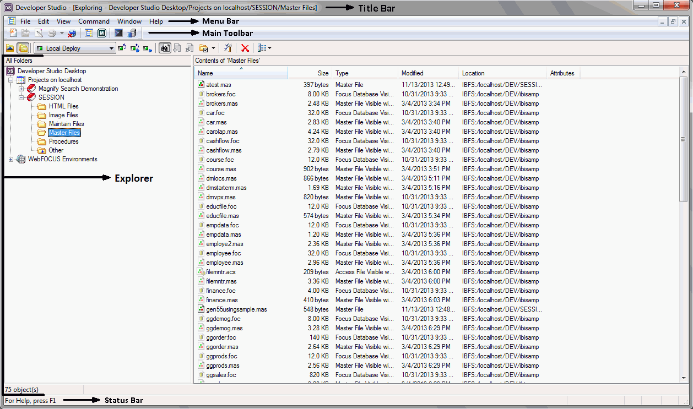
Task: Click the application icon left of File menu
Action: coord(12,21)
